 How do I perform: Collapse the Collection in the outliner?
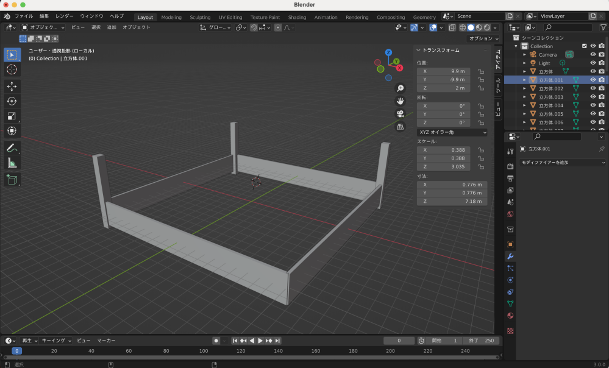coord(516,46)
